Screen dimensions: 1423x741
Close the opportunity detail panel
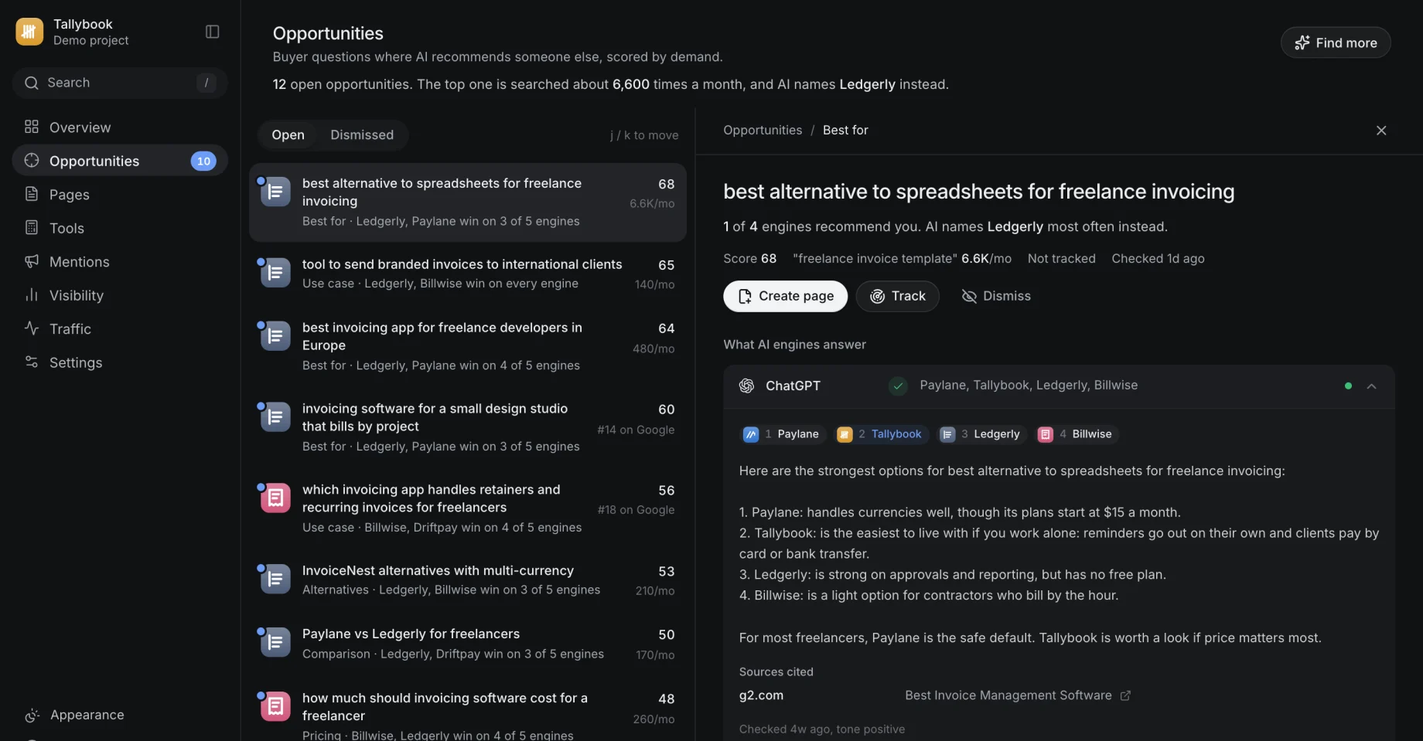[1381, 131]
